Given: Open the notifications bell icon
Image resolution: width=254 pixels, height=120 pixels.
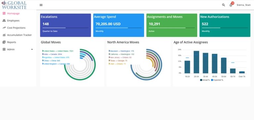Looking at the screenshot, I should click(x=231, y=5).
